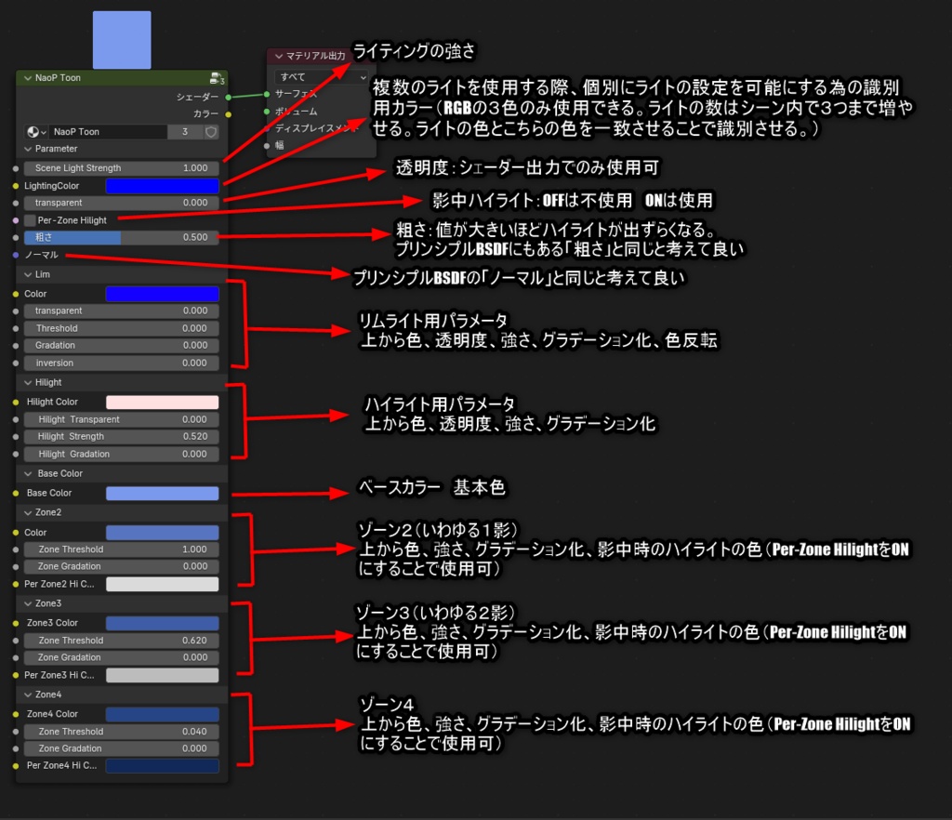Open the node group datablock browse icon

tap(34, 132)
